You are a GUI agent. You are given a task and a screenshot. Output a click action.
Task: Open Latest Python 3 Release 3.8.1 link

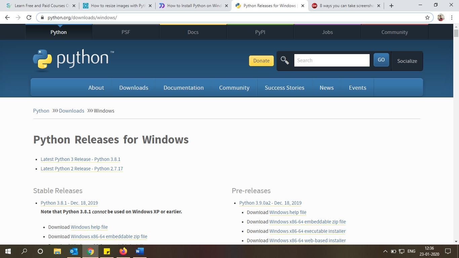coord(80,159)
